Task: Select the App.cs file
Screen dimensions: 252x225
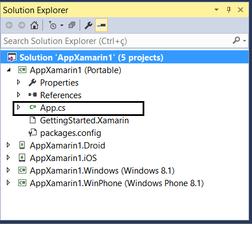Action: point(53,108)
